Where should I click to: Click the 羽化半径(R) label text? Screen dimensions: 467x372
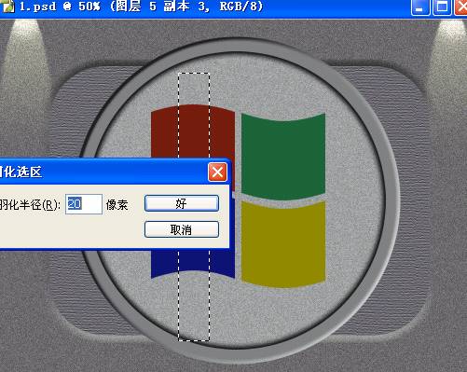[x=30, y=205]
